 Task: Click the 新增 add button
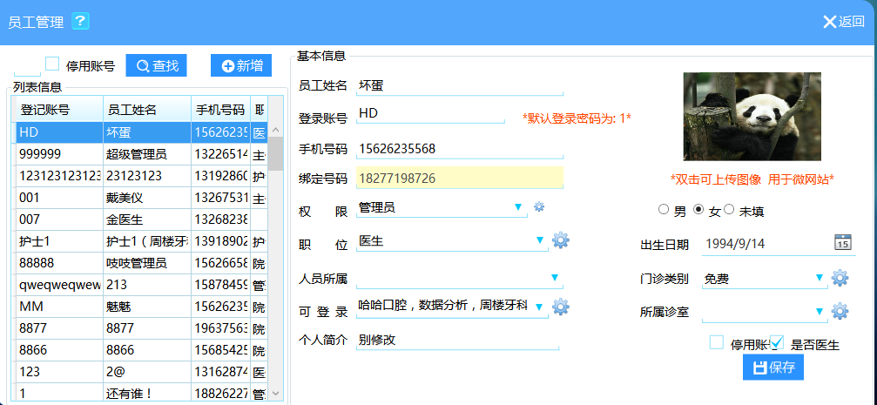pyautogui.click(x=241, y=65)
